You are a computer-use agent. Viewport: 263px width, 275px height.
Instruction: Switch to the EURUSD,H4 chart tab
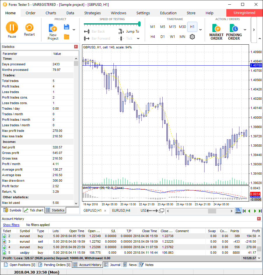coord(121,211)
